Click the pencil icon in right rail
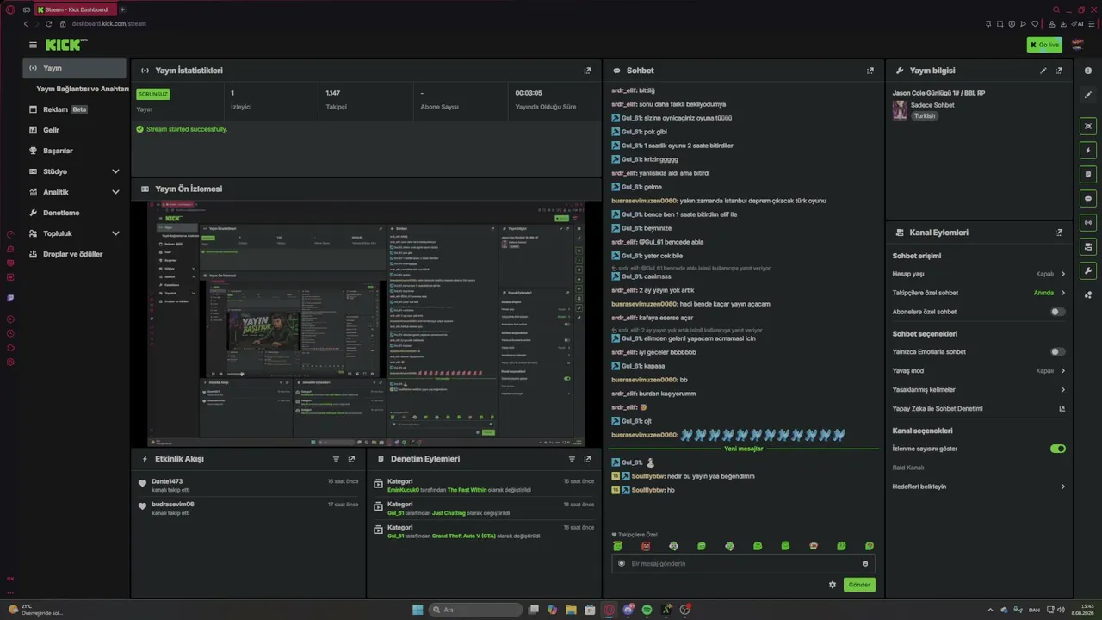 click(1088, 95)
